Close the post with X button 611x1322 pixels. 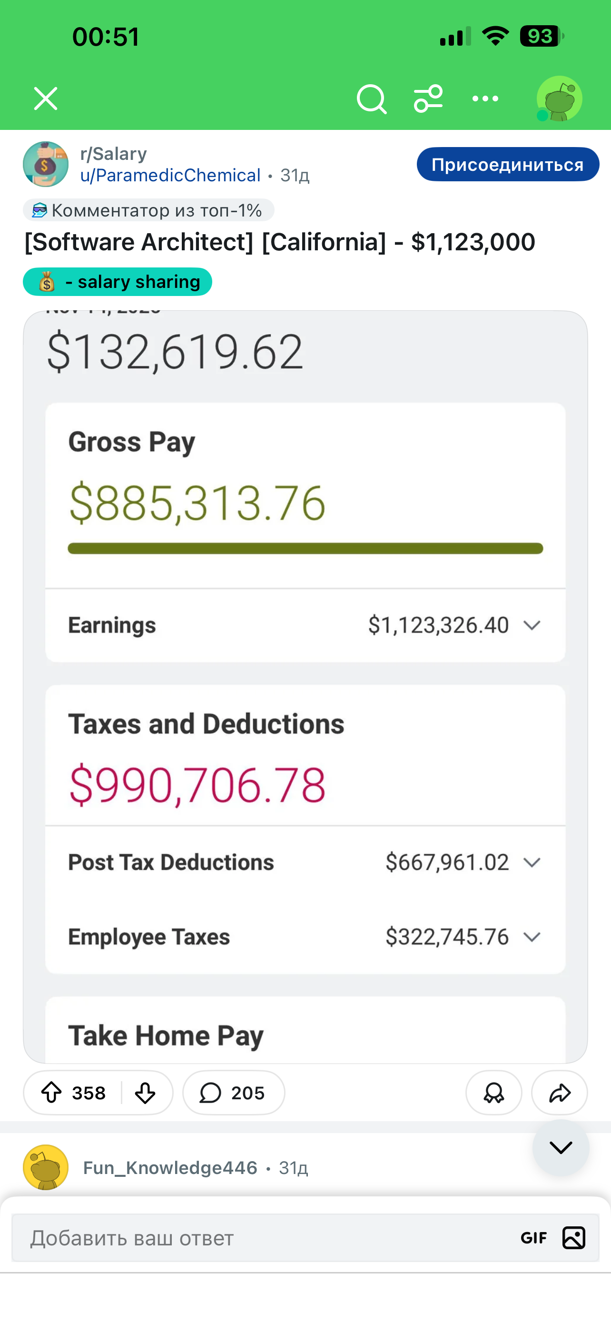pyautogui.click(x=46, y=99)
